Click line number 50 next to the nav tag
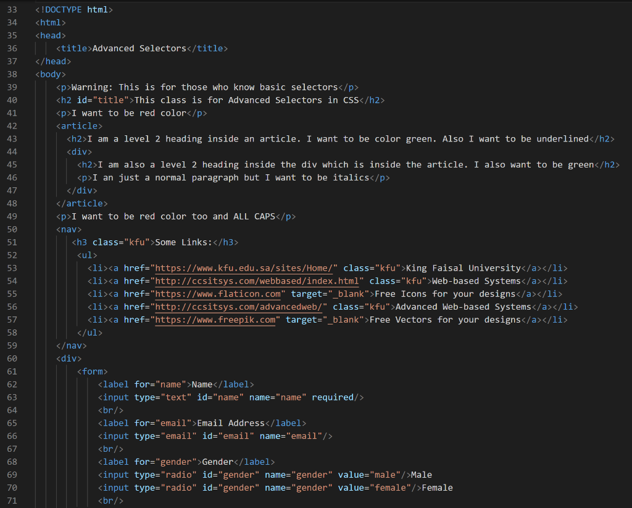The height and width of the screenshot is (508, 632). click(11, 229)
